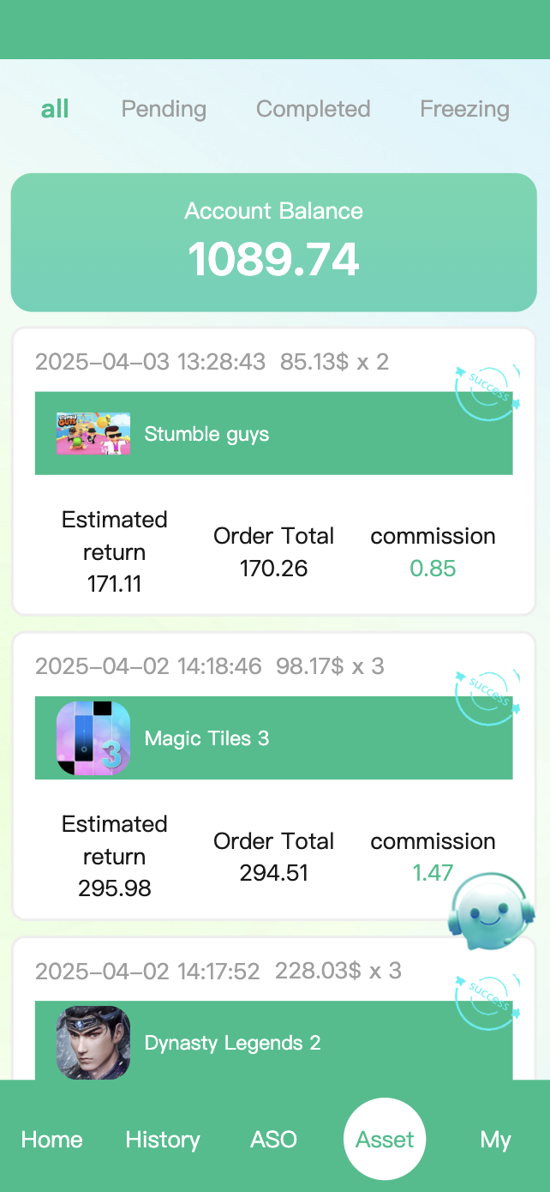The image size is (550, 1192).
Task: Select the Completed orders tab
Action: tap(313, 109)
